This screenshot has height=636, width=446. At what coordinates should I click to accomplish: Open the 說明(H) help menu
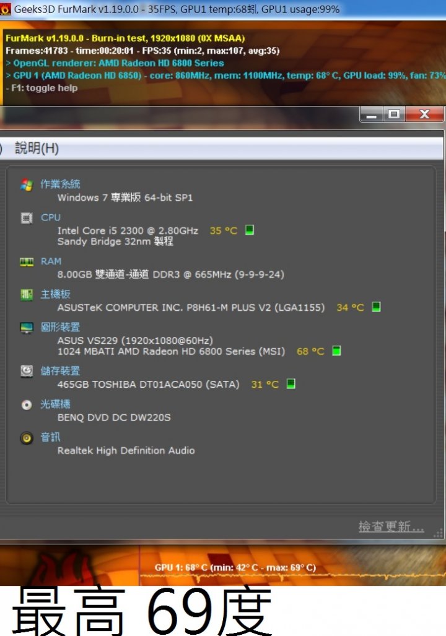pyautogui.click(x=37, y=148)
